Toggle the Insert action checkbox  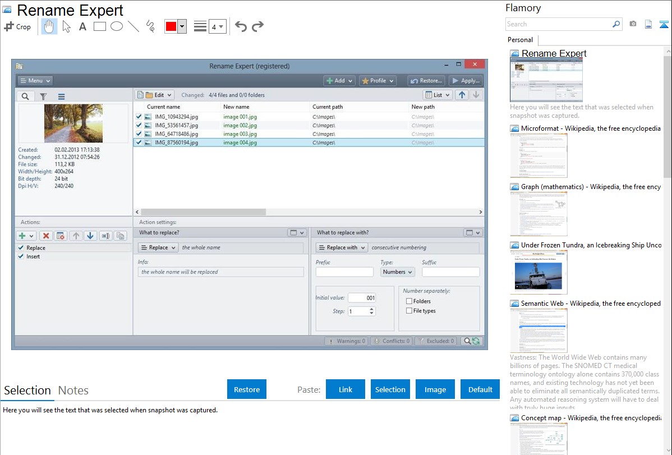pyautogui.click(x=21, y=256)
